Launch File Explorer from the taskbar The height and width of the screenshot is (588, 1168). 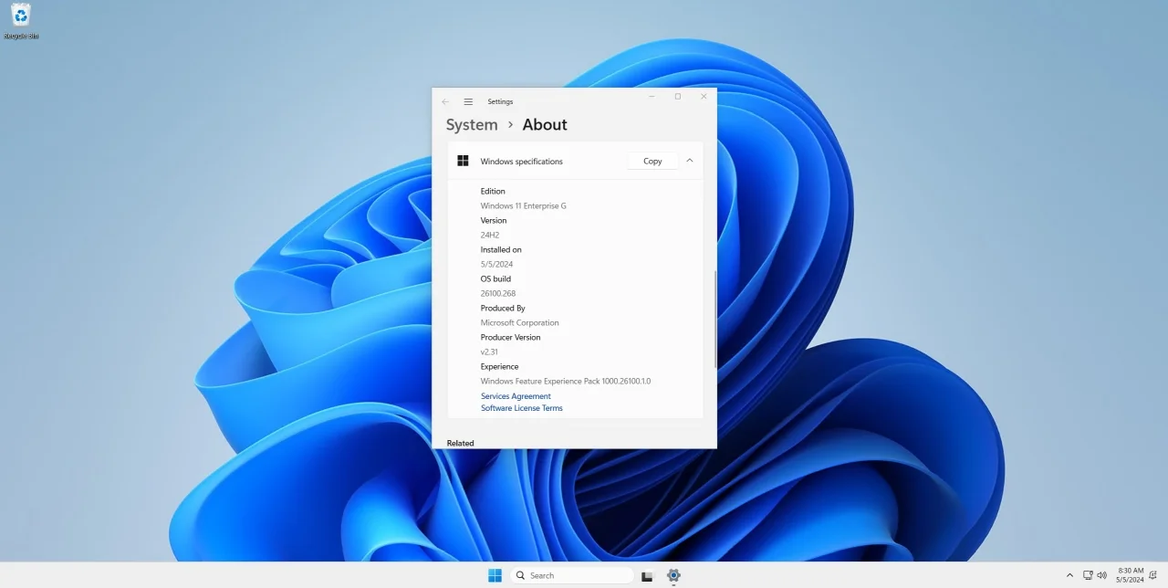coord(646,574)
